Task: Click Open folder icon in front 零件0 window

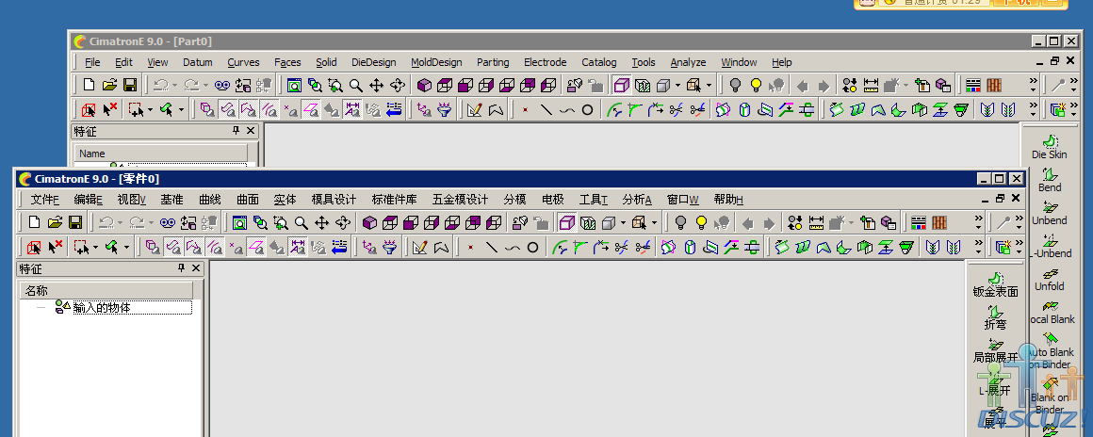Action: coord(55,223)
